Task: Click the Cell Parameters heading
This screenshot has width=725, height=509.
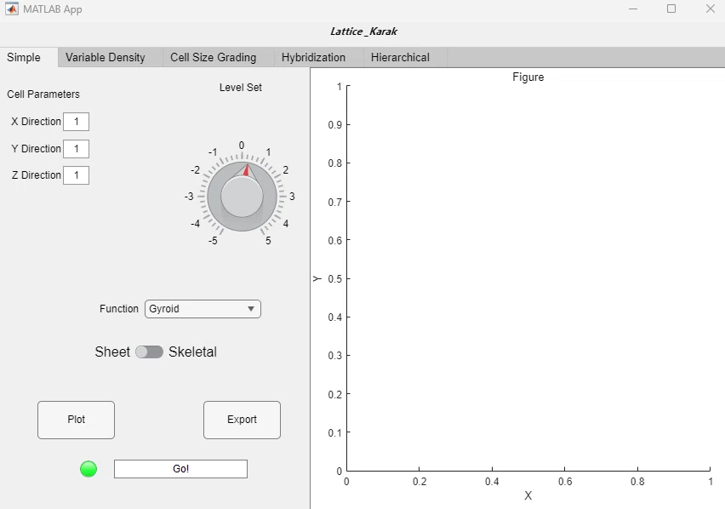Action: tap(43, 94)
